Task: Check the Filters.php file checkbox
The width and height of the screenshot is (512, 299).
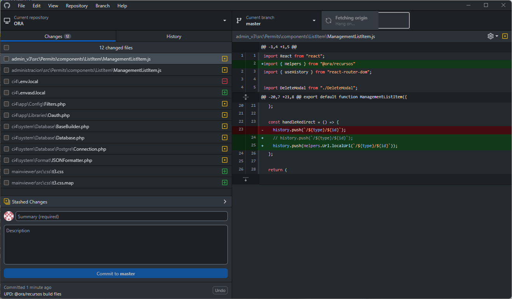Action: (6, 104)
